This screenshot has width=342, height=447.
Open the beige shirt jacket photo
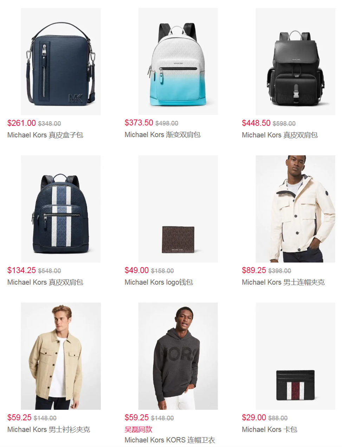pos(61,356)
